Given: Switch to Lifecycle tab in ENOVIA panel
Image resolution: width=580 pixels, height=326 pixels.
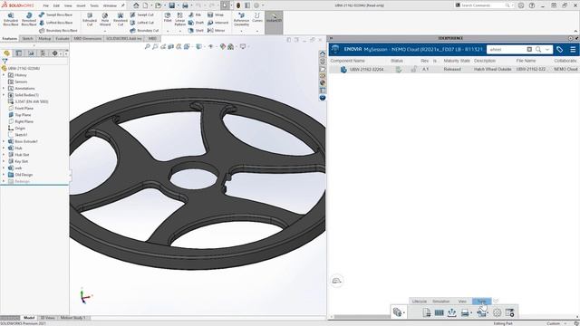Looking at the screenshot, I should [x=419, y=302].
